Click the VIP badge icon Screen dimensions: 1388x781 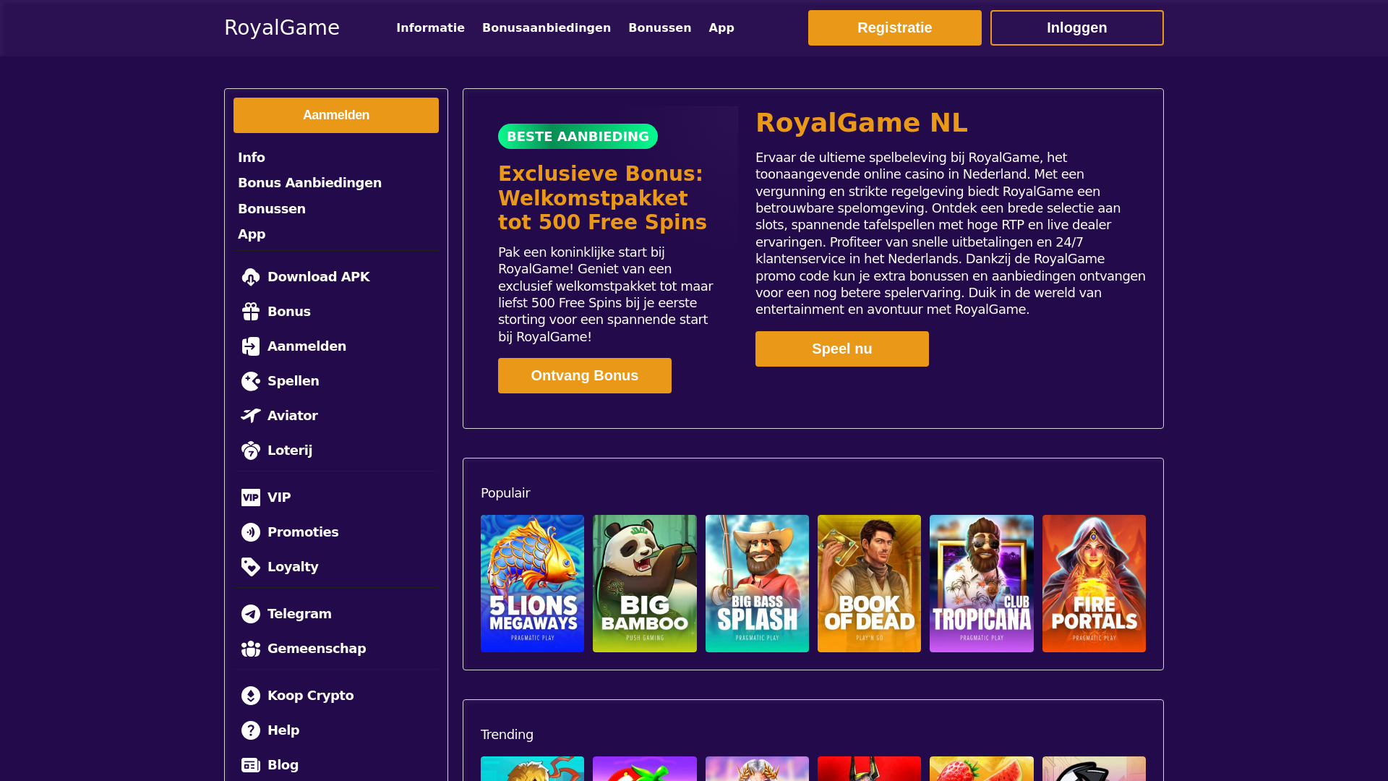(x=251, y=498)
